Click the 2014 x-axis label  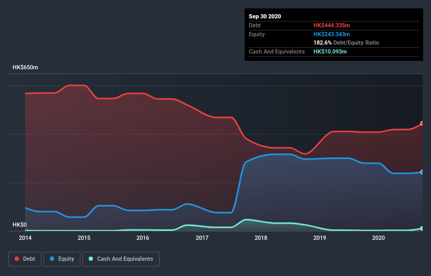pos(25,238)
